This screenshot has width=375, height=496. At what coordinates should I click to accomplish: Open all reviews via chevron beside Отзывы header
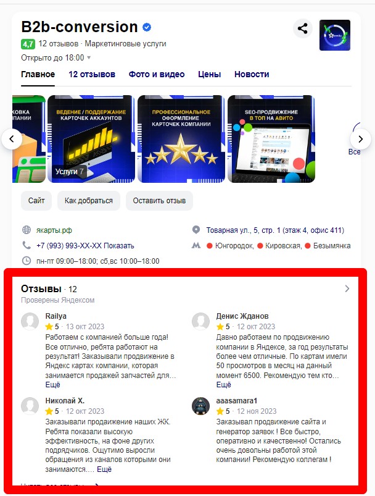coord(347,288)
